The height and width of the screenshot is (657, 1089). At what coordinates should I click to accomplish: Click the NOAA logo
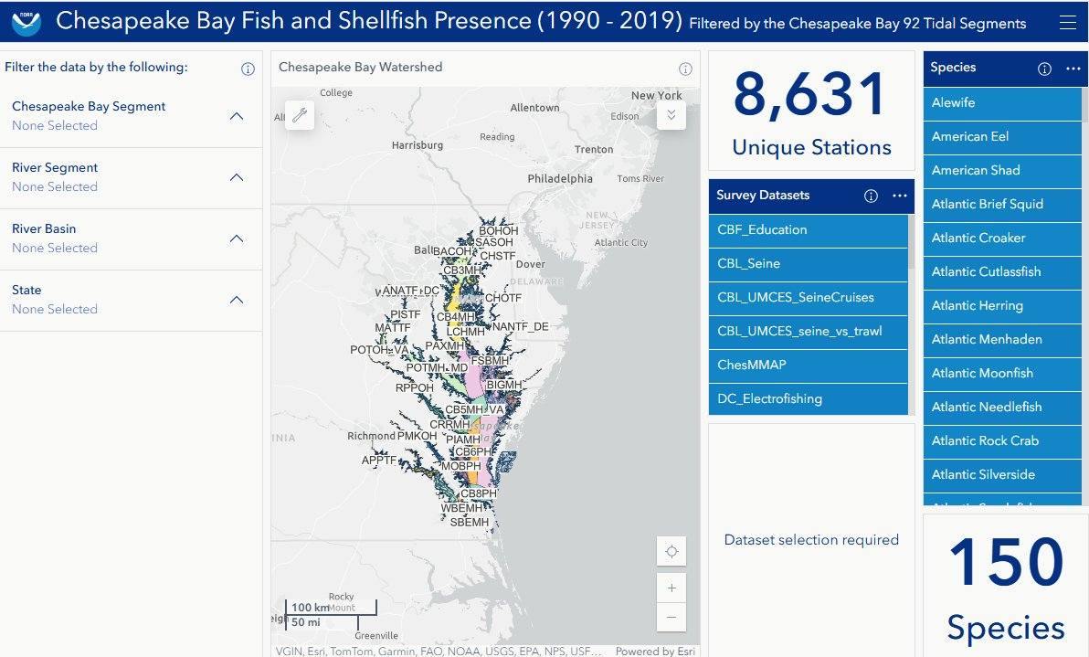coord(26,22)
